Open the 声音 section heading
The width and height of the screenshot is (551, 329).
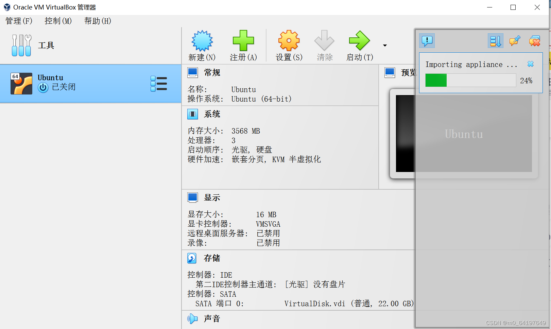click(212, 319)
